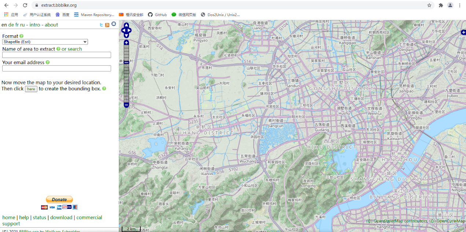Zoom in with the plus button
466x232 pixels.
[126, 43]
